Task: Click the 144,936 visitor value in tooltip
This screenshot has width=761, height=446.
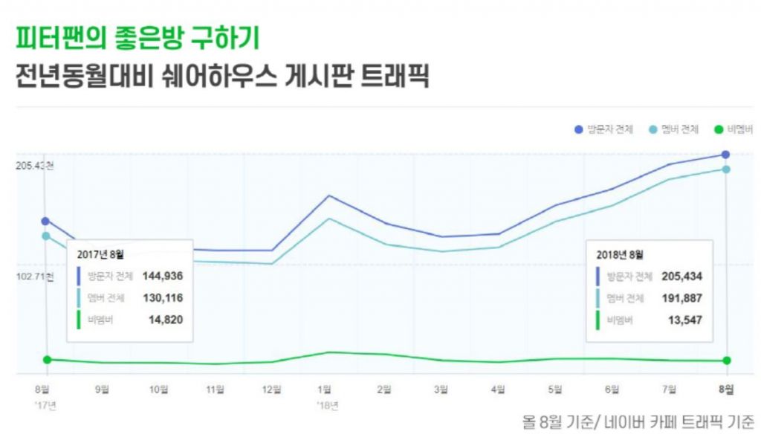Action: pyautogui.click(x=162, y=277)
